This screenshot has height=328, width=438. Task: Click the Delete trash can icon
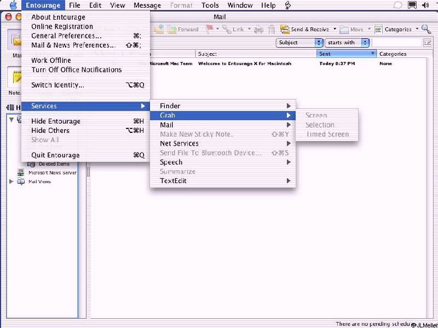[272, 30]
